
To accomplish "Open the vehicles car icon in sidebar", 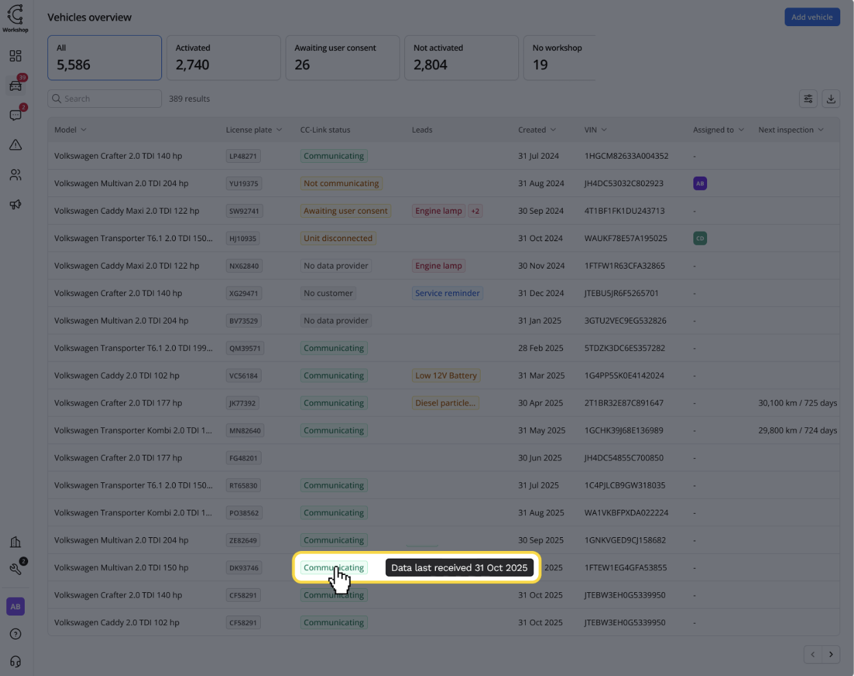I will tap(15, 86).
